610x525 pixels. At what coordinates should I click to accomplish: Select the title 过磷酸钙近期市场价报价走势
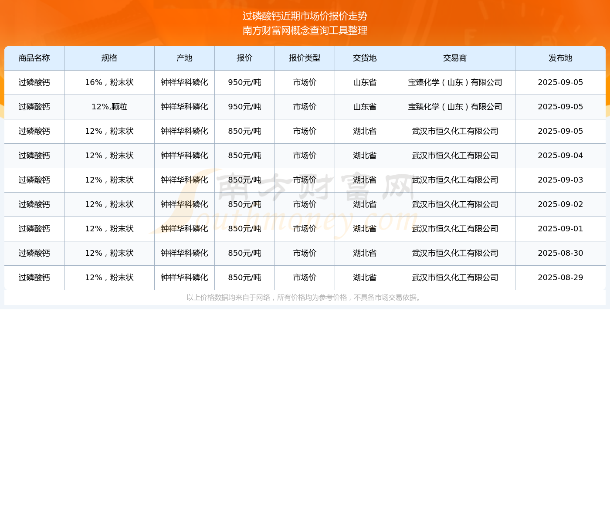pos(305,16)
